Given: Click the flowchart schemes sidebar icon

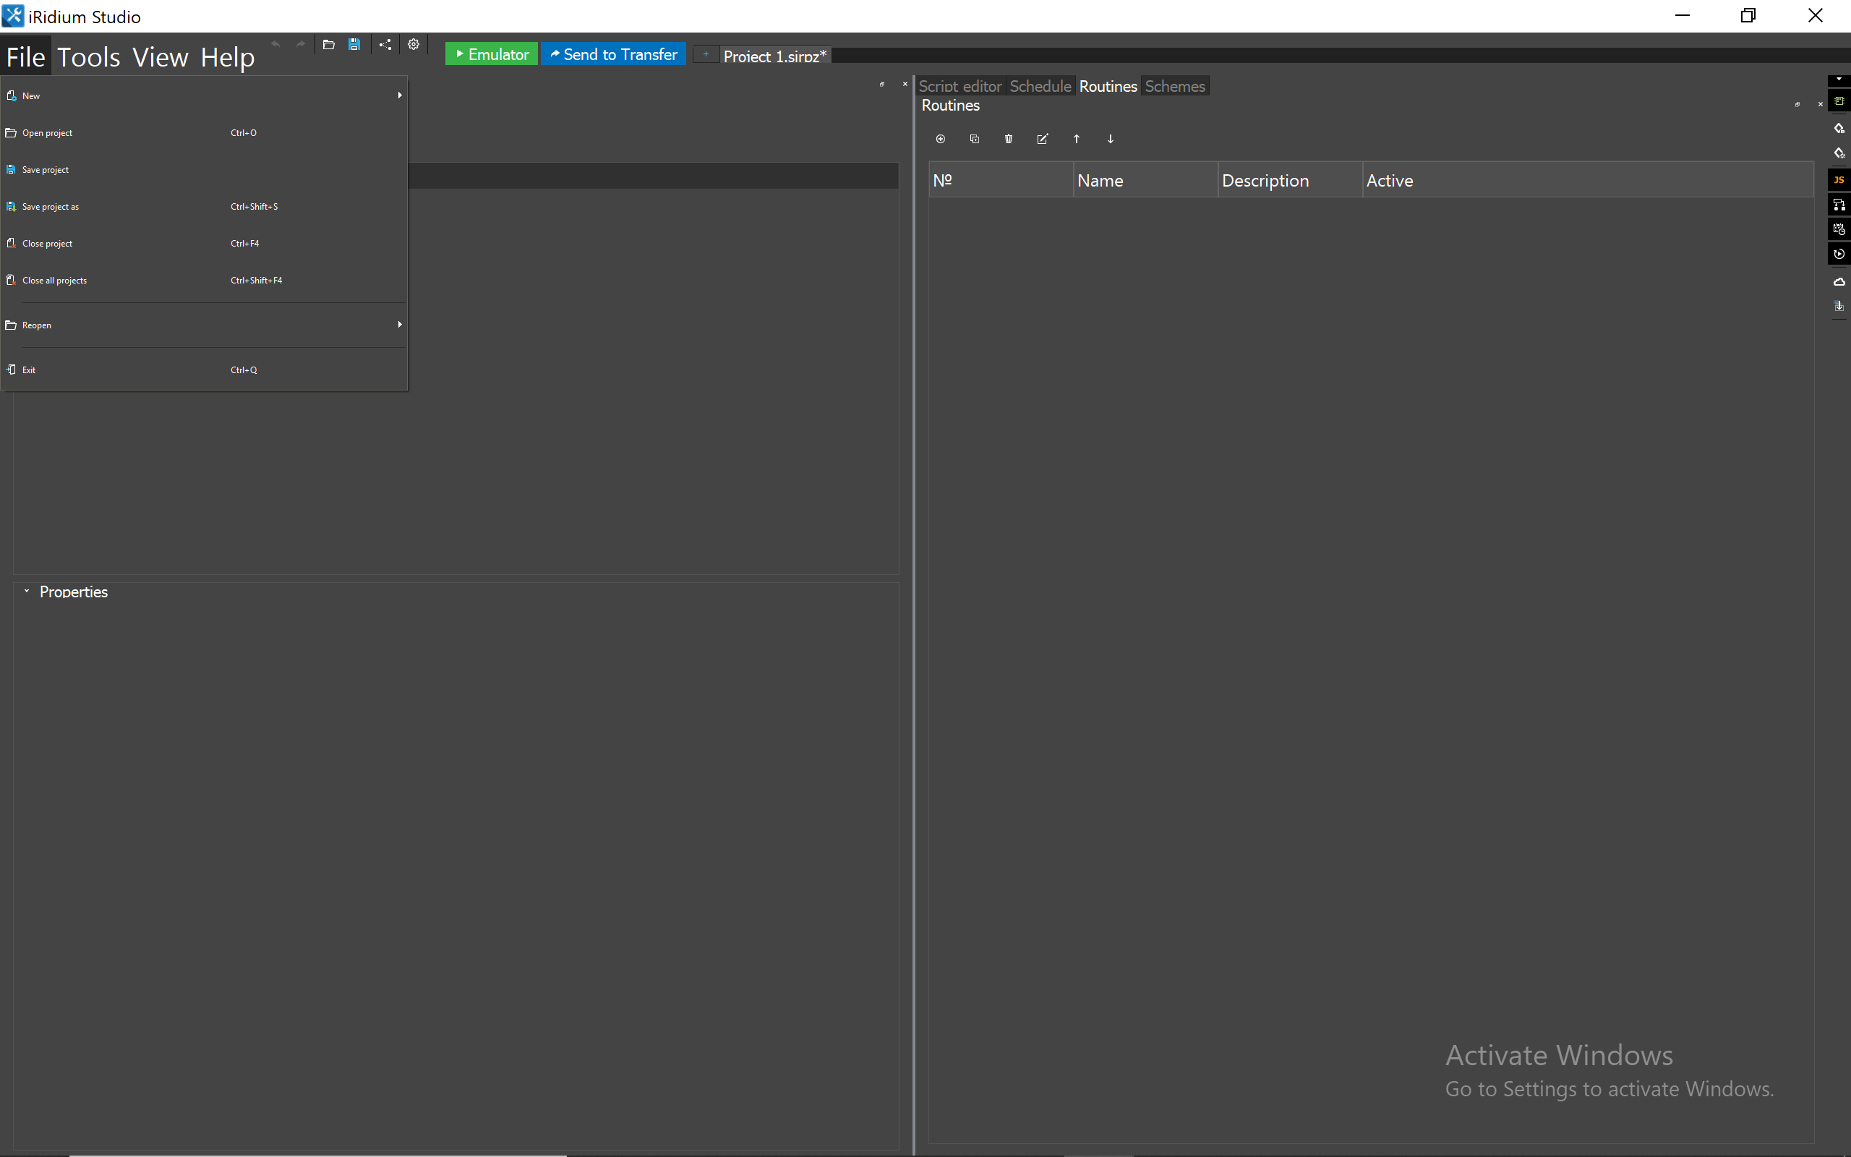Looking at the screenshot, I should 1839,205.
